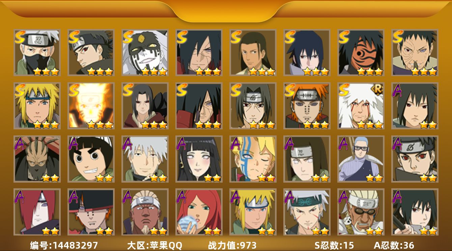The height and width of the screenshot is (251, 452).
Task: Open the orange-haired Pain portrait with piercings
Action: coord(307,106)
